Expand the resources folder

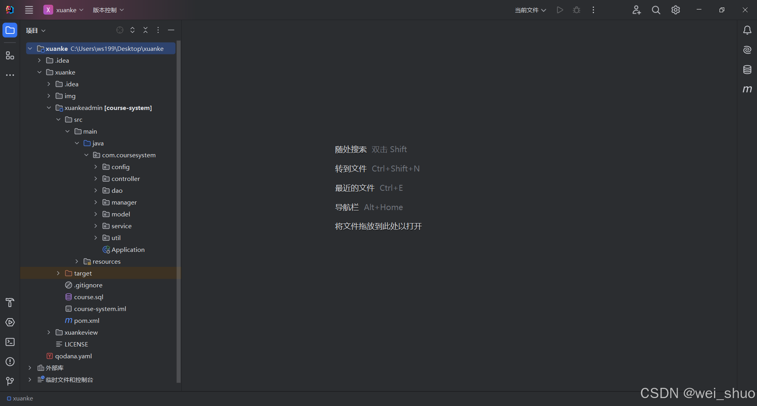point(77,261)
